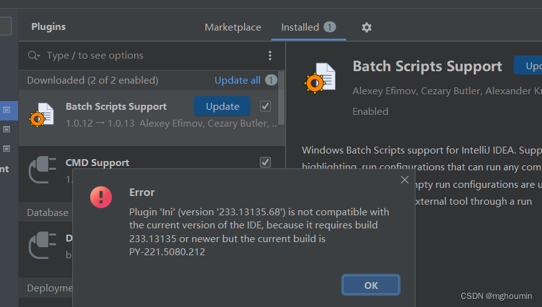Viewport: 542px width, 307px height.
Task: Click the plugin list scrollbar
Action: pyautogui.click(x=281, y=98)
